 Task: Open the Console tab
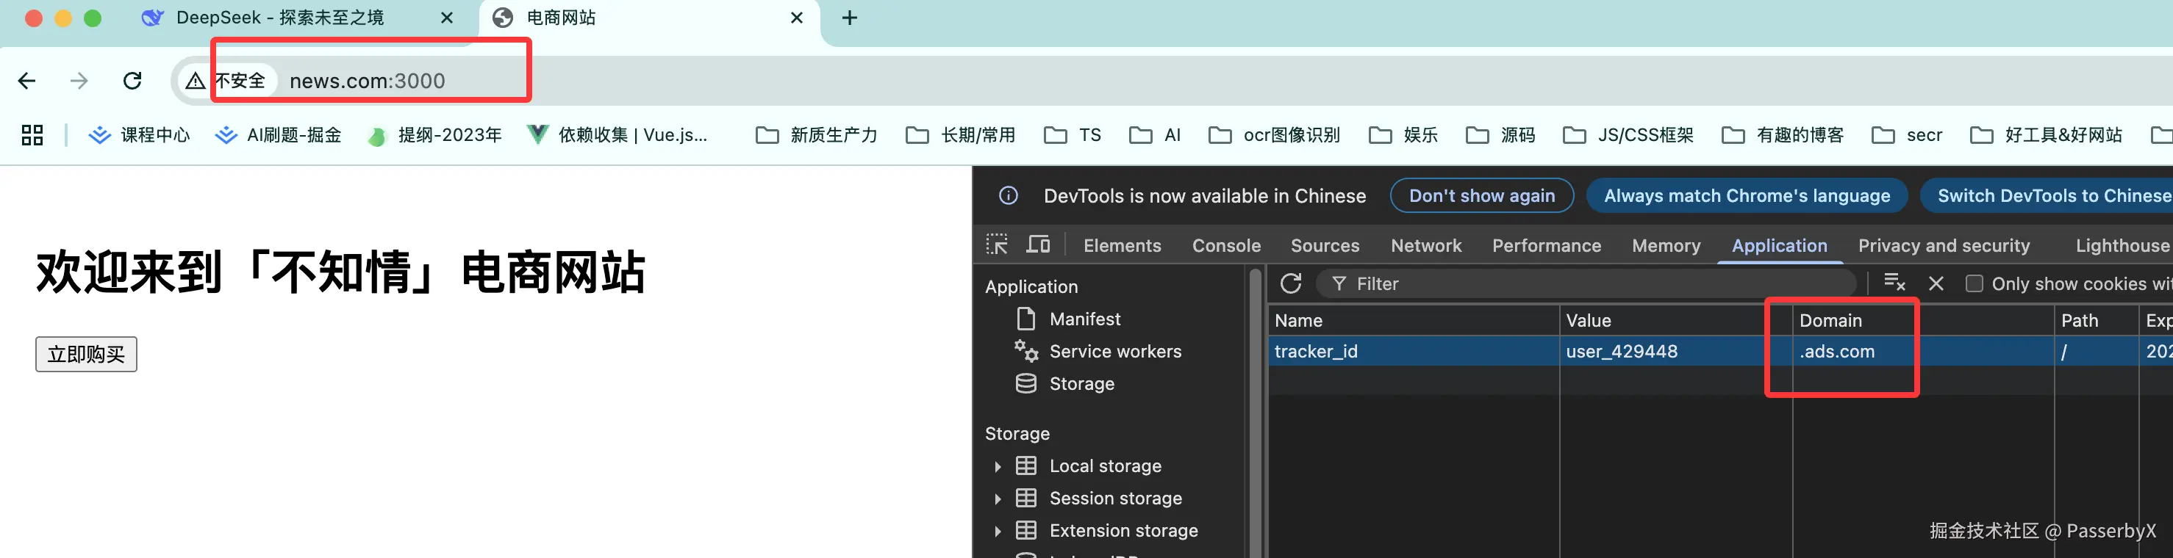coord(1225,245)
